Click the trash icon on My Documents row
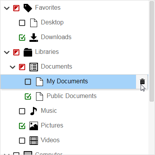This screenshot has width=155, height=155. pos(142,82)
